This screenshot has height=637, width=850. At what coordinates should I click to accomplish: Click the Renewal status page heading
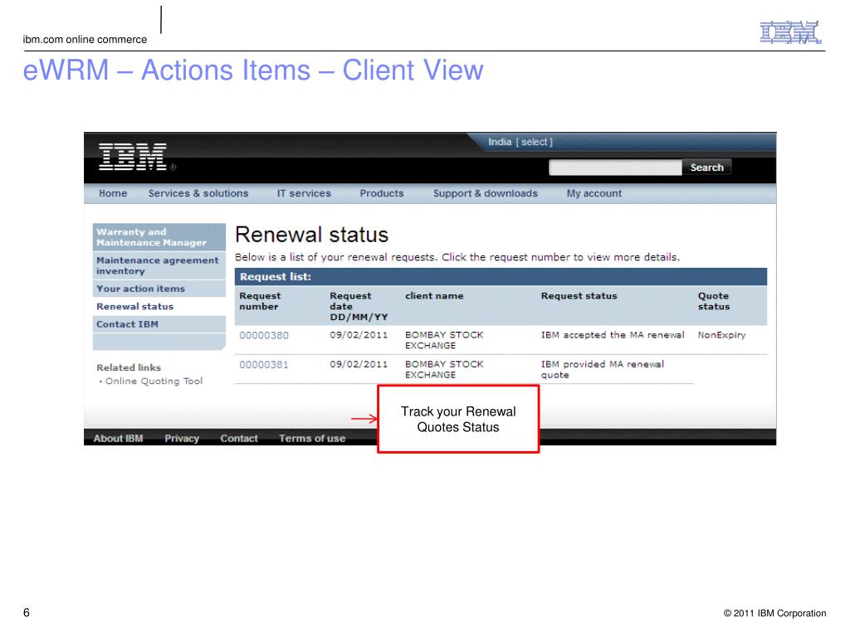312,235
